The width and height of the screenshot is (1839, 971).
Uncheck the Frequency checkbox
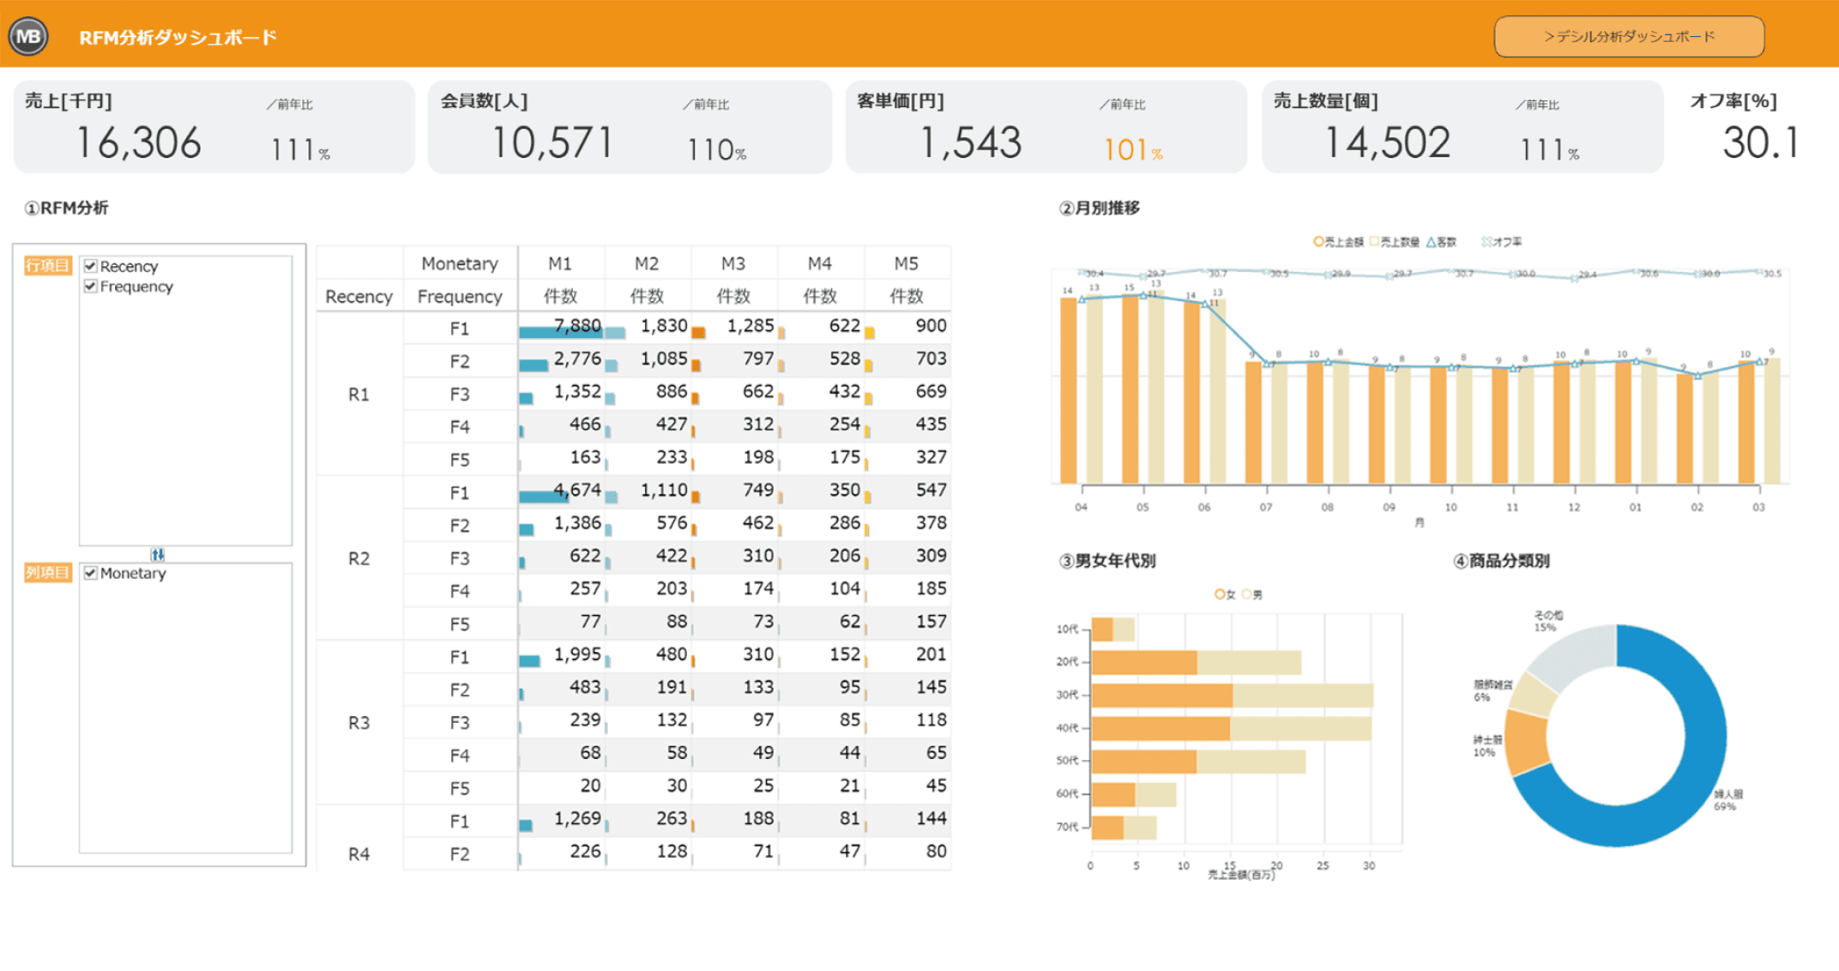coord(90,286)
